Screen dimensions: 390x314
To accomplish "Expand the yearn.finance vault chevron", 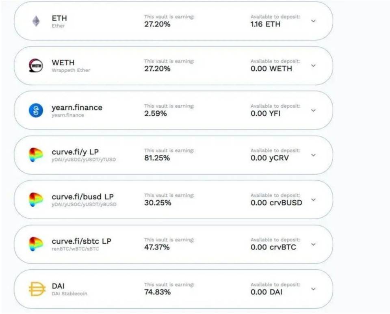I will [313, 110].
